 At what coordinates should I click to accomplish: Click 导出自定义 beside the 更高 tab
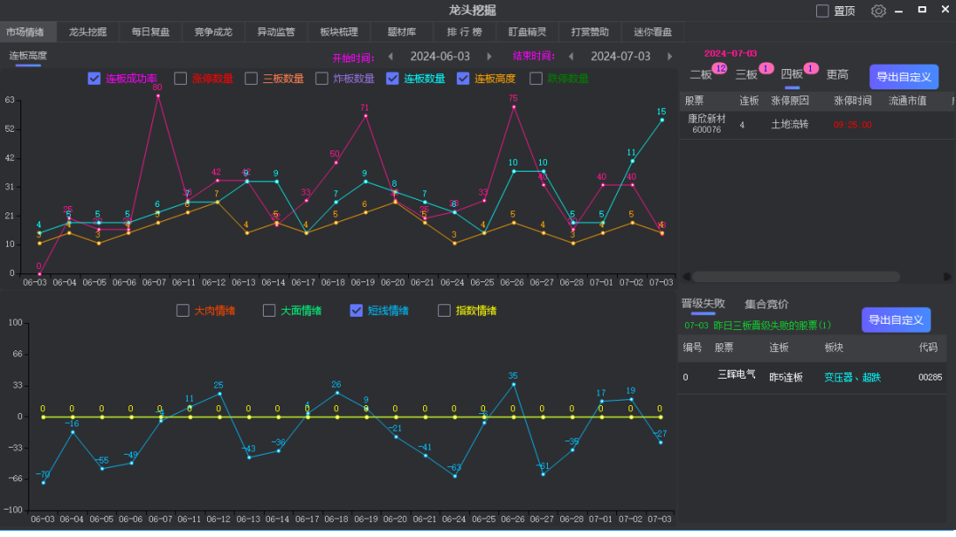[x=904, y=77]
